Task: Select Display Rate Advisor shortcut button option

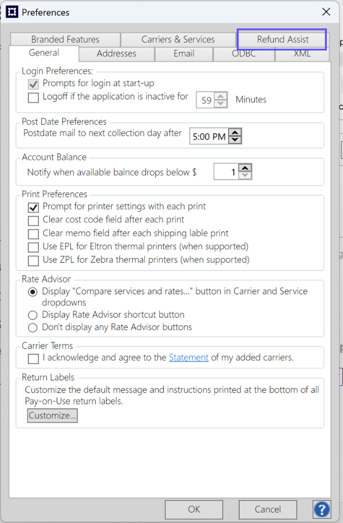Action: pyautogui.click(x=33, y=315)
